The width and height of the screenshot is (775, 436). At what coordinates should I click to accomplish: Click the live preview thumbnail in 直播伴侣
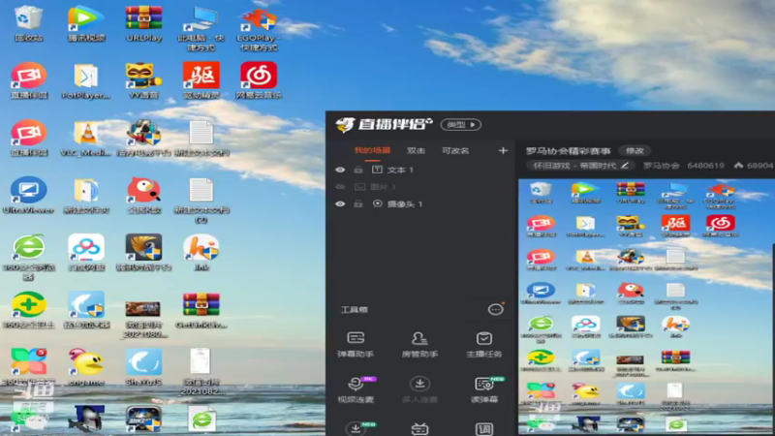click(646, 307)
